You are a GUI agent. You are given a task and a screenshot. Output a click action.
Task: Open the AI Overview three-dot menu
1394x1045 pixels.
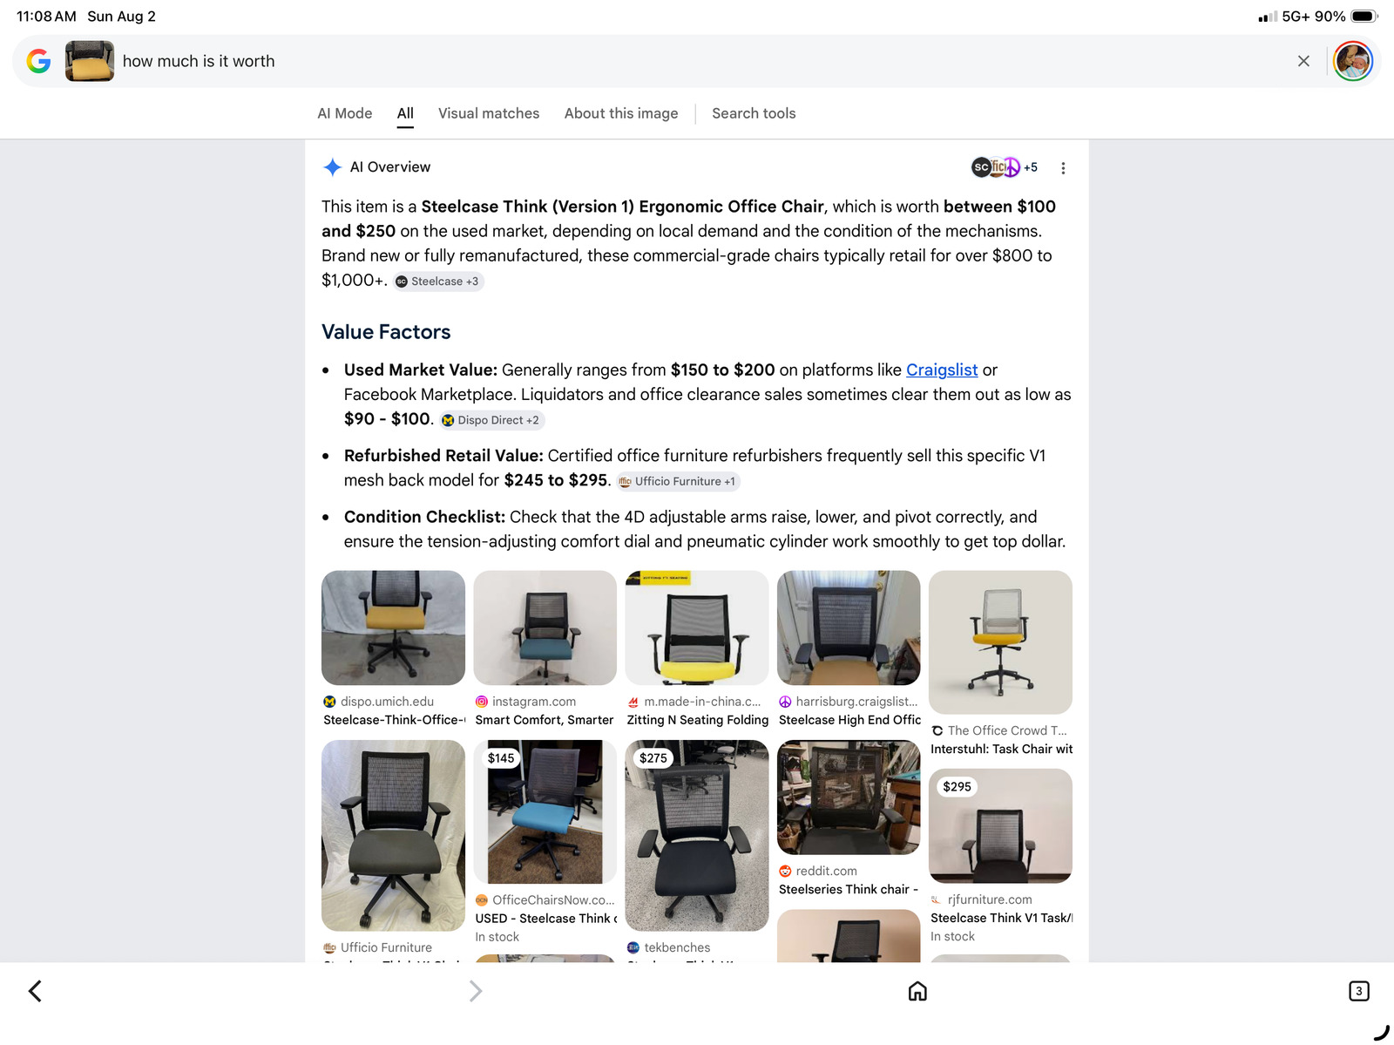[x=1063, y=168]
